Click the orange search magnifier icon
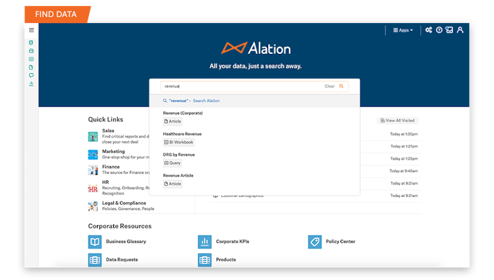Image resolution: width=494 pixels, height=280 pixels. [341, 86]
